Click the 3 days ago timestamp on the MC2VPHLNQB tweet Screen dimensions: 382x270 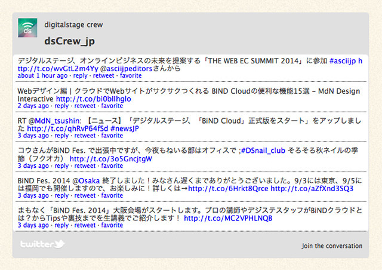33,225
